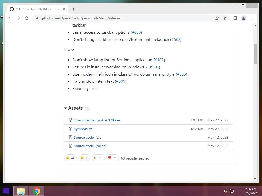
Task: Open the Chrome side panel
Action: (235, 18)
